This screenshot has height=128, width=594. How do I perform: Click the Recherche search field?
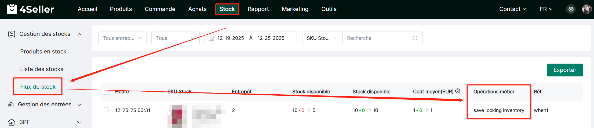pos(377,38)
